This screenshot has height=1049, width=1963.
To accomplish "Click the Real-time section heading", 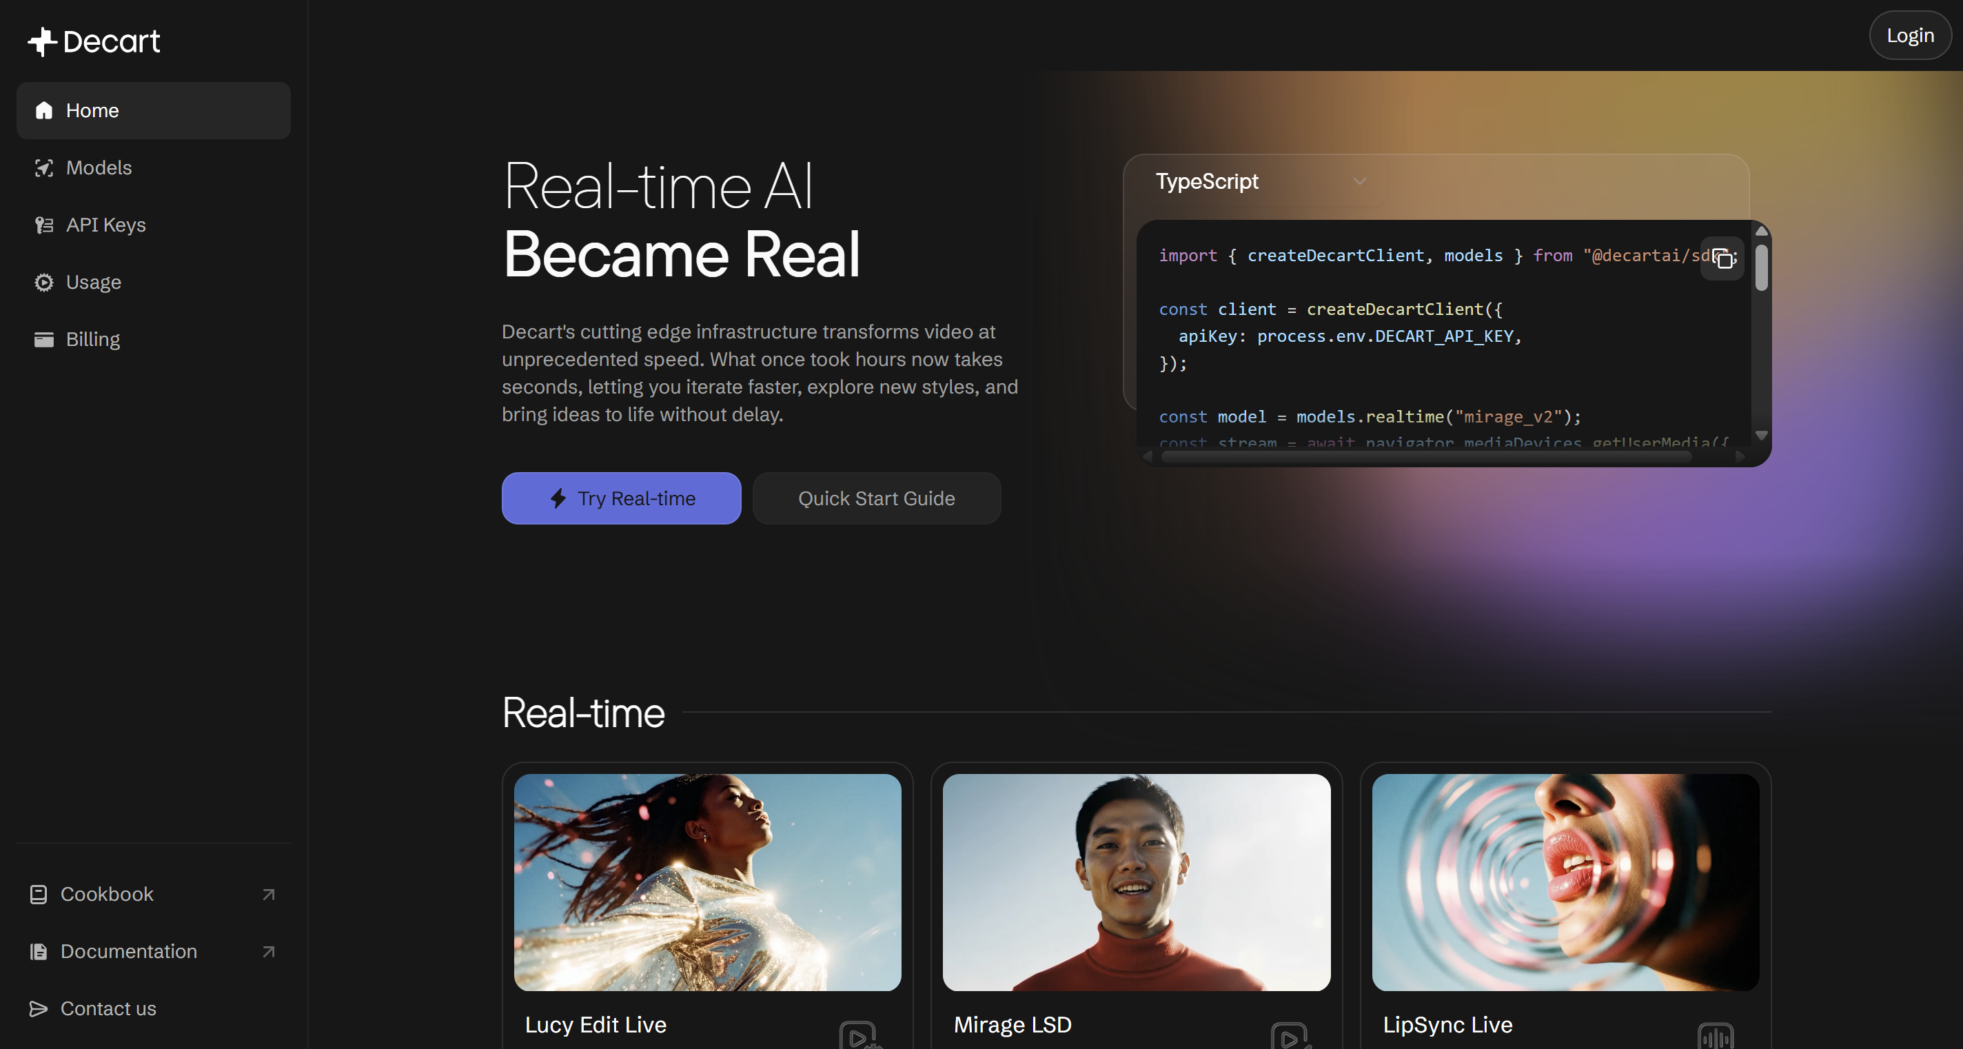I will (583, 712).
